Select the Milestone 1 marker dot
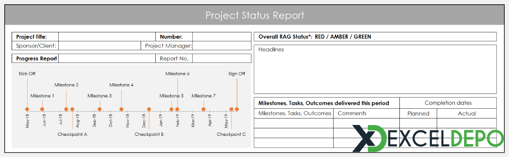The image size is (509, 157). (42, 109)
